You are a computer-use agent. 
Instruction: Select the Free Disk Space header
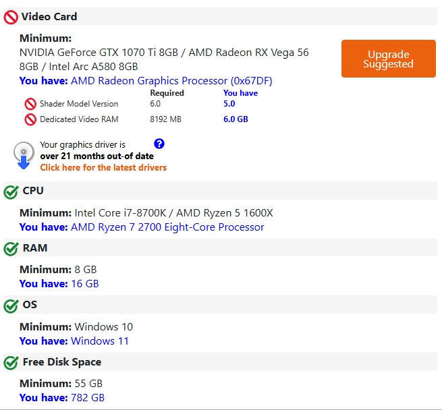tap(220, 362)
